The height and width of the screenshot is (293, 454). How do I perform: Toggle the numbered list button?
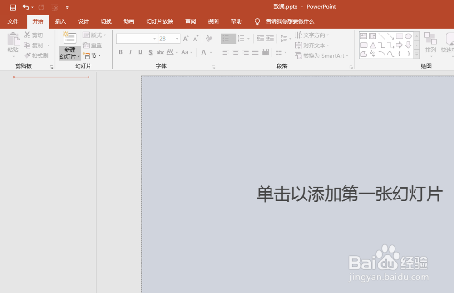tap(241, 38)
